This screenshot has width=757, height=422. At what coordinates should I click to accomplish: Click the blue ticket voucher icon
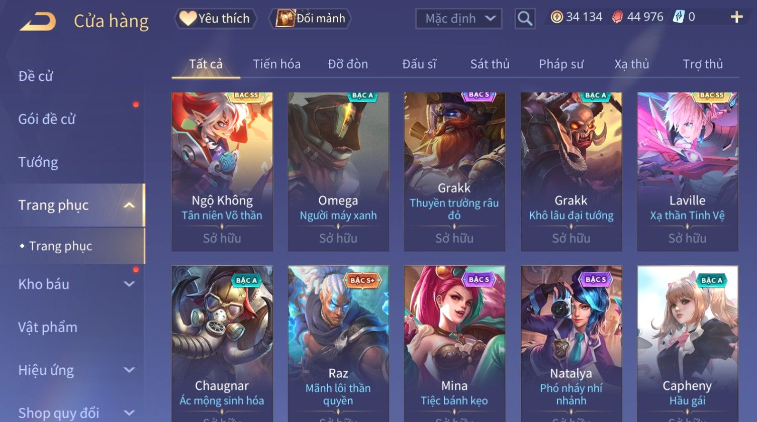point(679,18)
